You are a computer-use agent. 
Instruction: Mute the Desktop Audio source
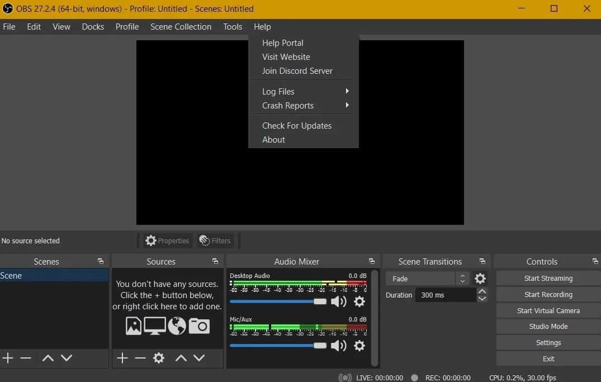tap(339, 301)
